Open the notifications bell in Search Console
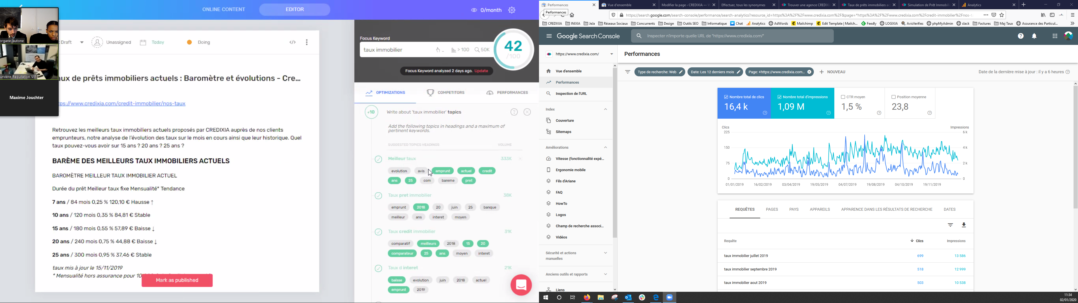This screenshot has width=1078, height=303. [1034, 36]
